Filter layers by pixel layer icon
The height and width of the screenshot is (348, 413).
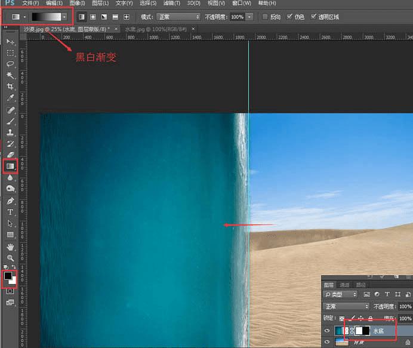[366, 294]
